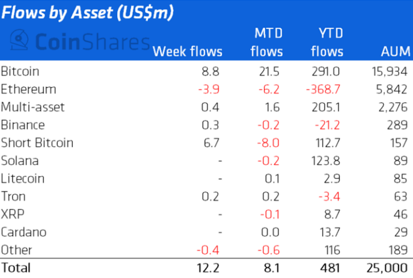Select the Short Bitcoin row label
The height and width of the screenshot is (278, 413).
[x=37, y=143]
